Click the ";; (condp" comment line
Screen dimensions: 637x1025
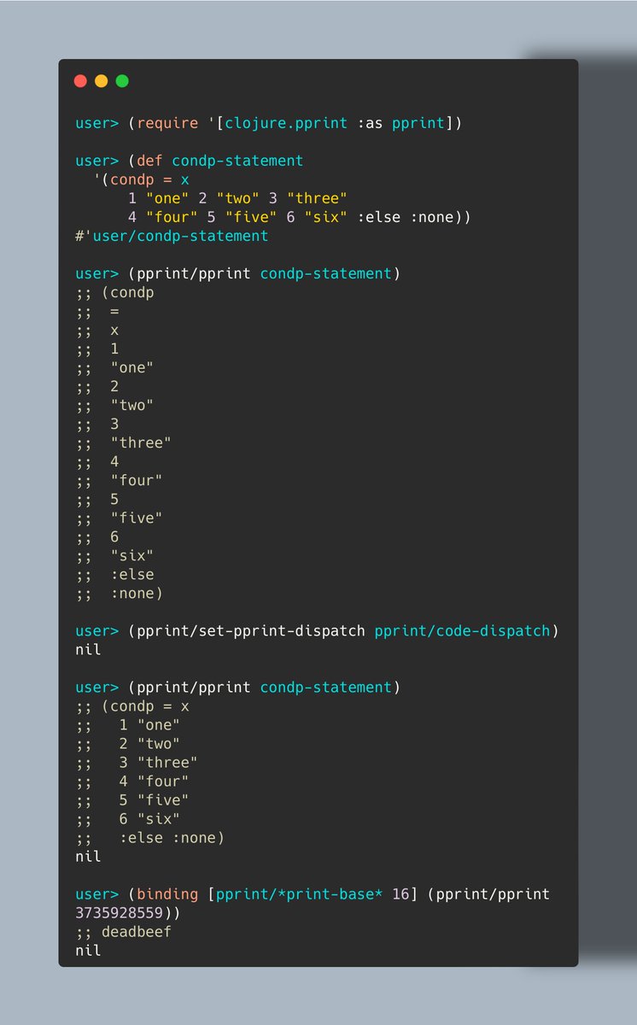(x=114, y=292)
